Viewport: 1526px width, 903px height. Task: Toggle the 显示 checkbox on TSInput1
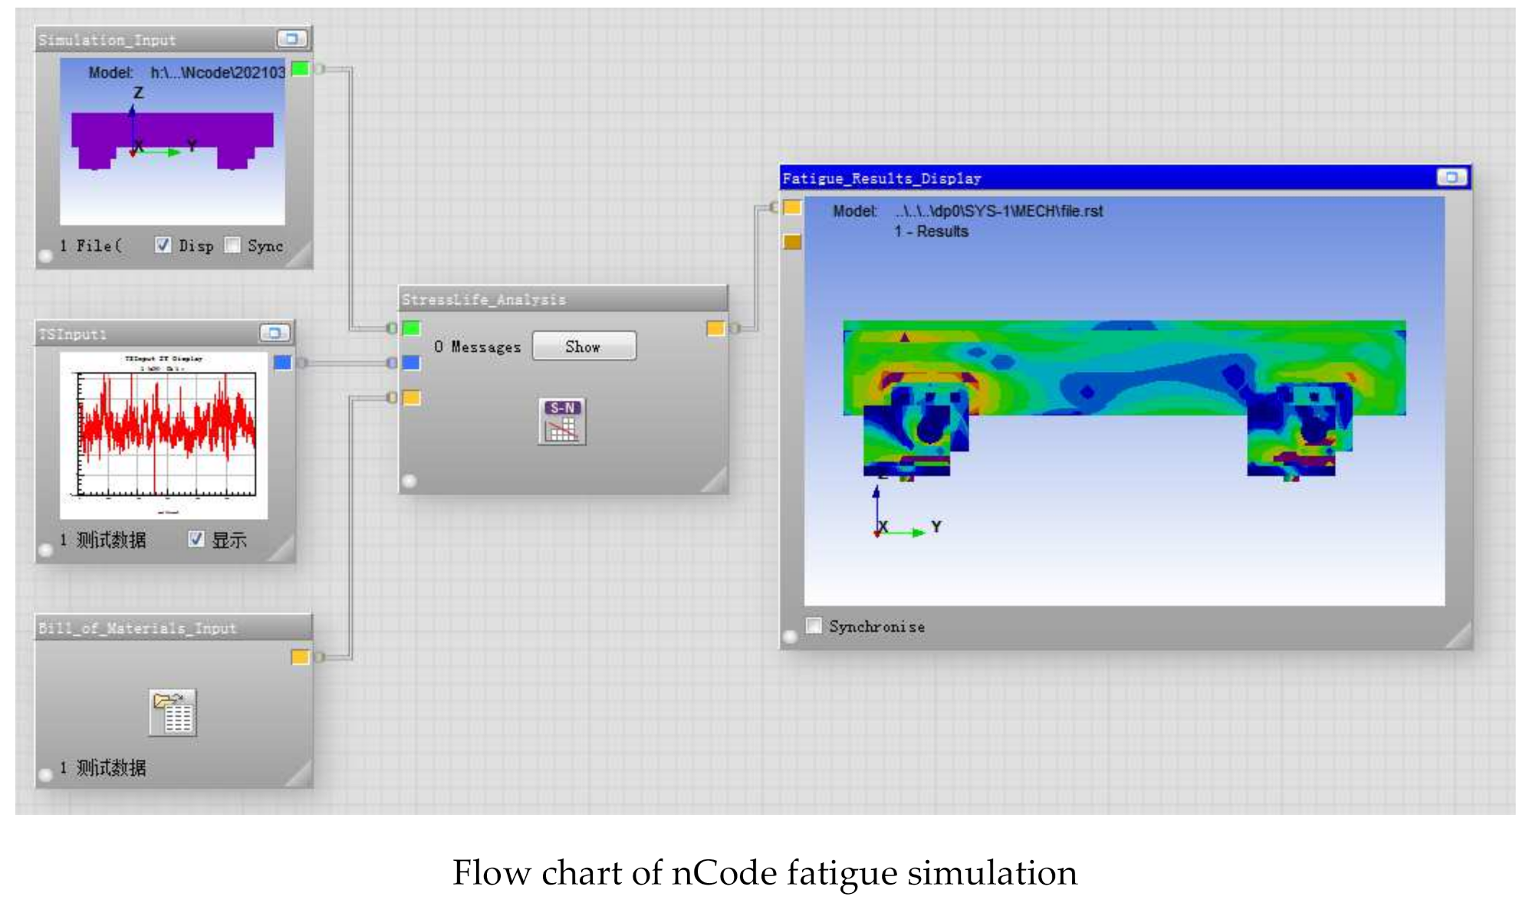click(x=196, y=539)
